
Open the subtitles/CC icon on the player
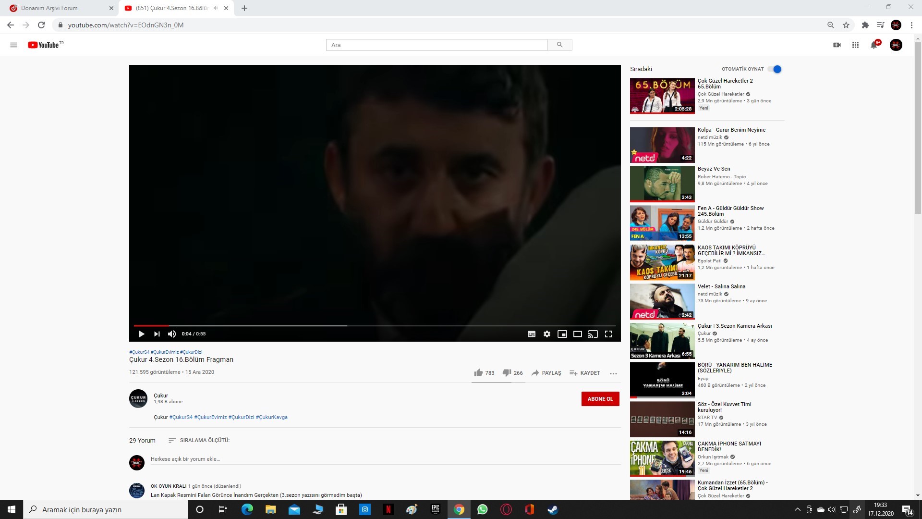[x=532, y=334]
